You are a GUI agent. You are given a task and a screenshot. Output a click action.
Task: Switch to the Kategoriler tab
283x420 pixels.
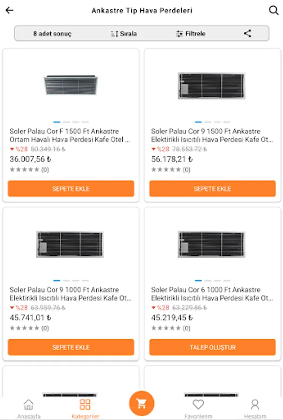tap(85, 407)
